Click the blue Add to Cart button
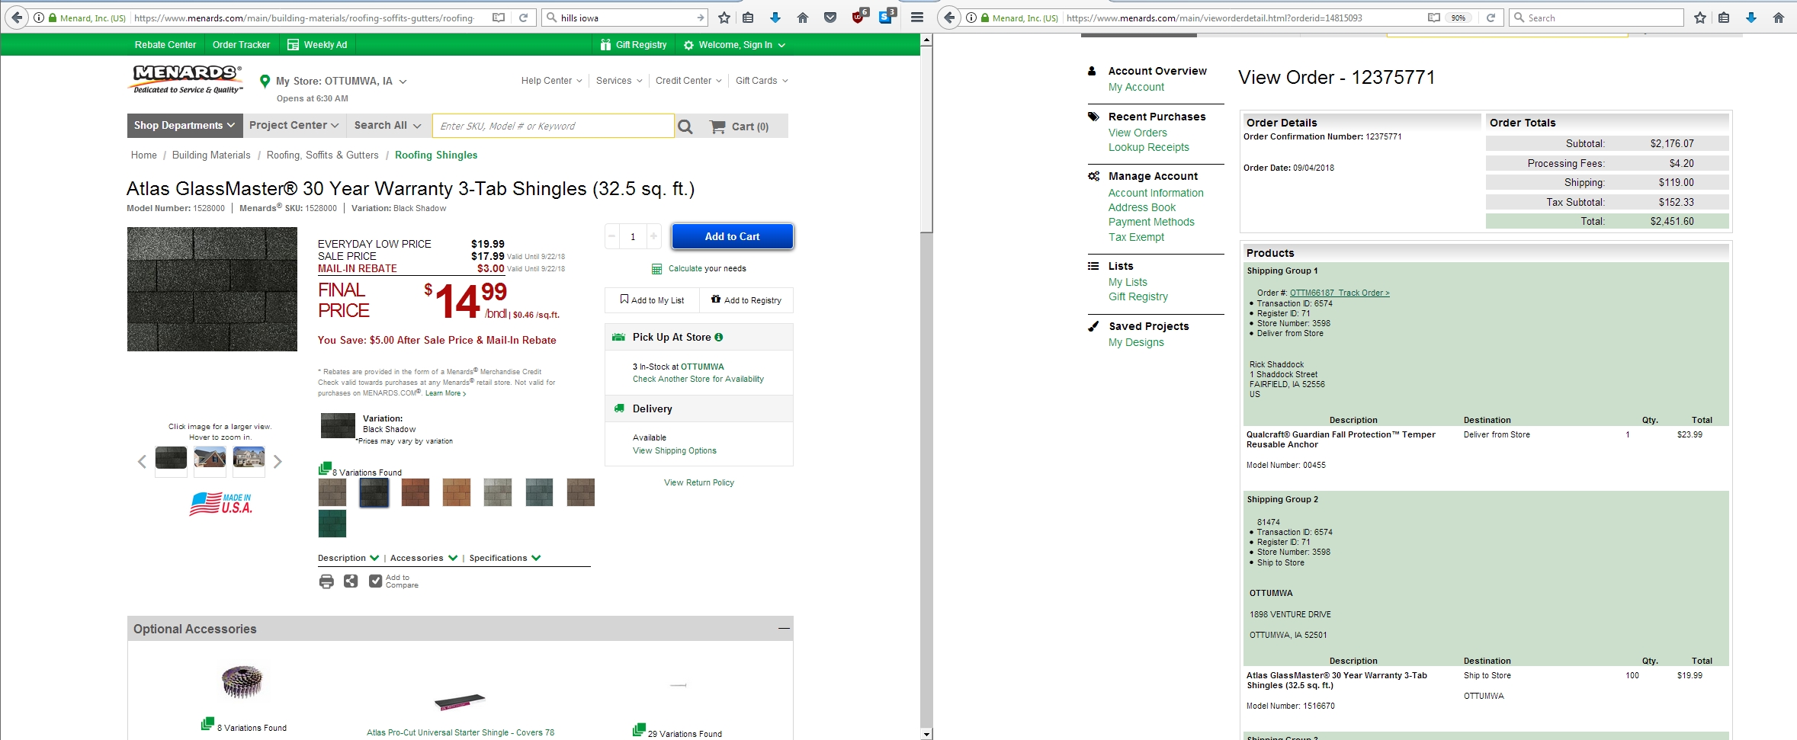This screenshot has width=1797, height=740. click(x=732, y=236)
